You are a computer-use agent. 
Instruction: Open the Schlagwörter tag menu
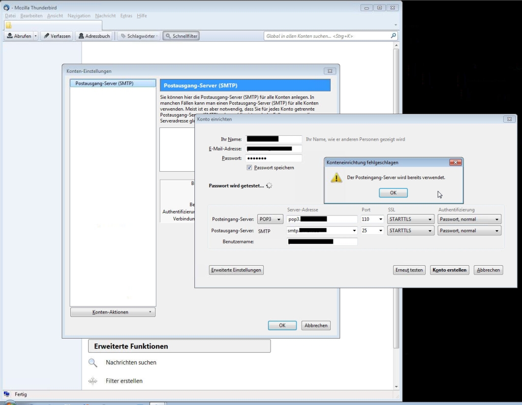(x=139, y=36)
